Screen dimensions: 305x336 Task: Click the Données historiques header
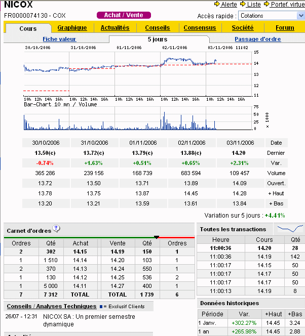coord(230,303)
